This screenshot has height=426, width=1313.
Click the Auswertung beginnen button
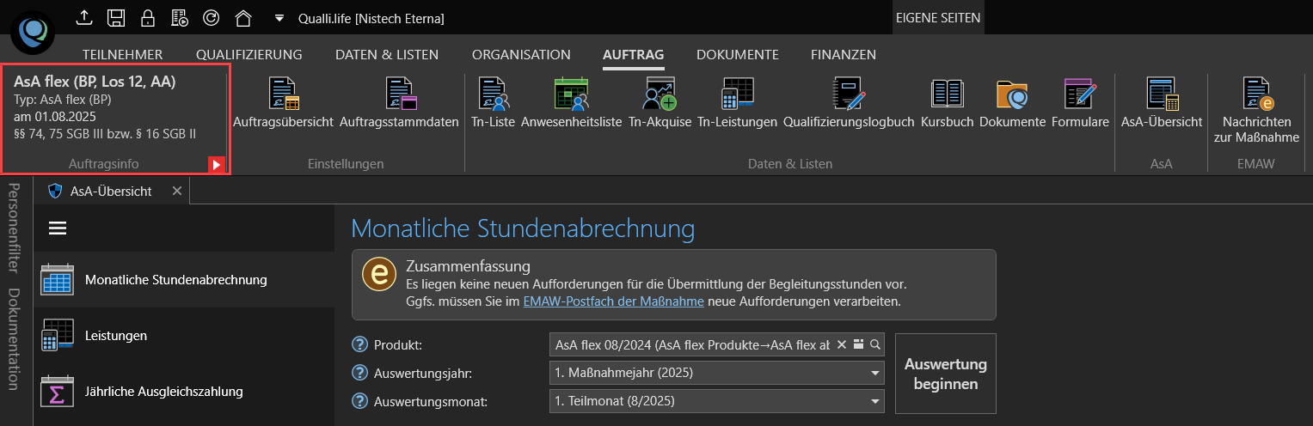click(x=945, y=374)
